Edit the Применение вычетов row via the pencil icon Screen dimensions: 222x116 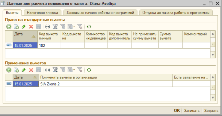[24, 70]
